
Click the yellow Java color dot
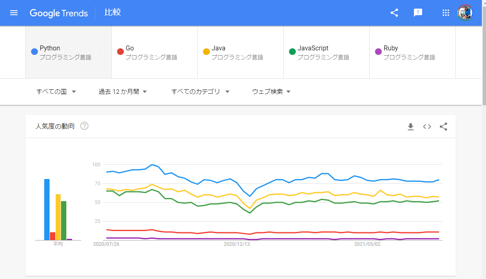click(x=206, y=52)
